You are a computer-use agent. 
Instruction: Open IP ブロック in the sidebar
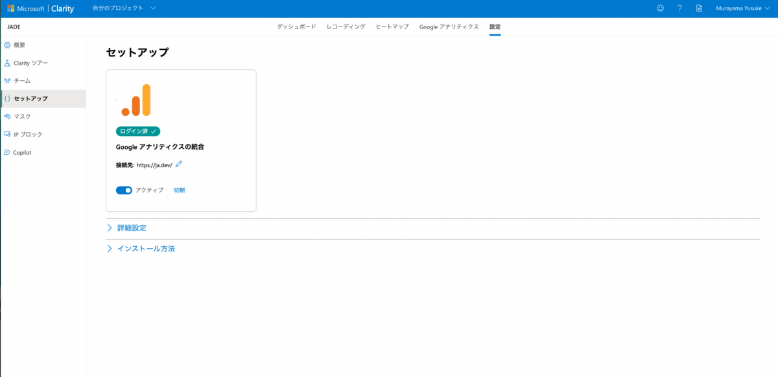pyautogui.click(x=43, y=134)
